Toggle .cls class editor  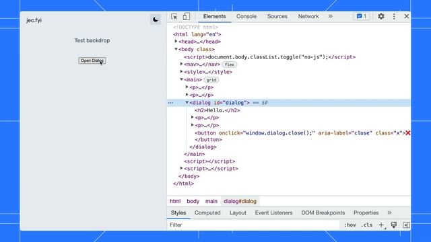pyautogui.click(x=367, y=225)
